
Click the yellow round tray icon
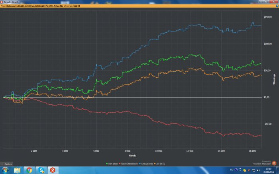pyautogui.click(x=245, y=170)
